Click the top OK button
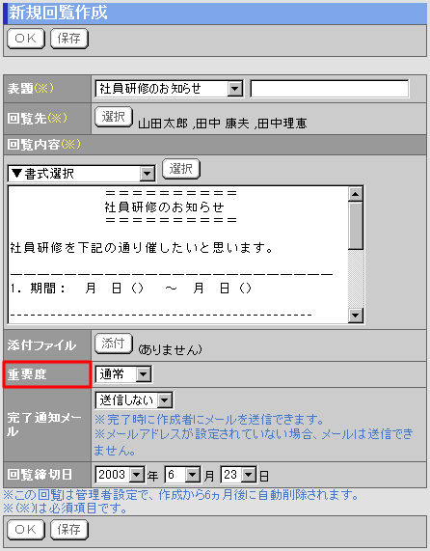The height and width of the screenshot is (551, 430). pos(26,39)
